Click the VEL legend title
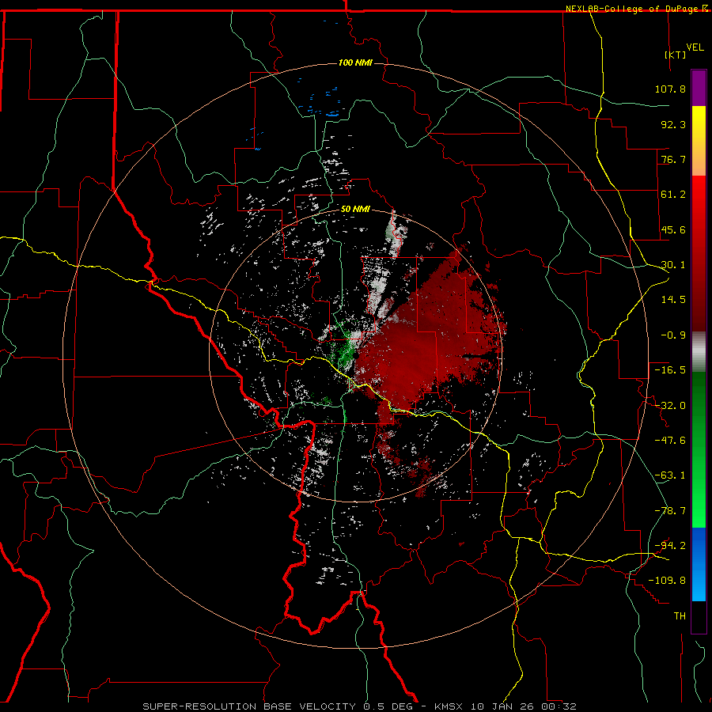Image resolution: width=712 pixels, height=712 pixels. tap(695, 47)
